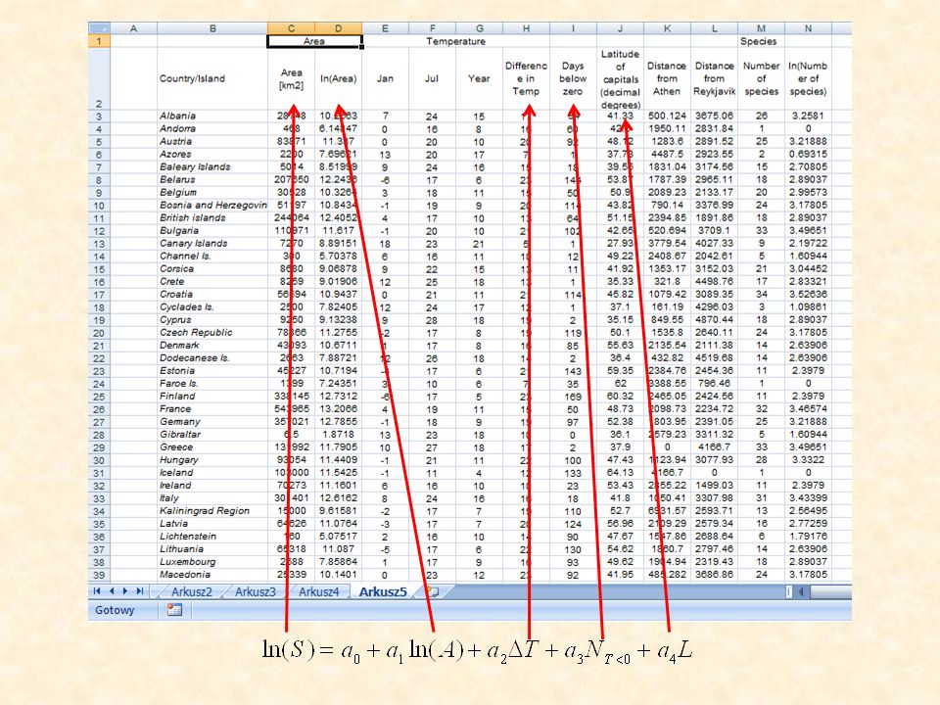The width and height of the screenshot is (940, 705).
Task: Click the 3.52636 ln species value for Croatia
Action: pos(808,295)
